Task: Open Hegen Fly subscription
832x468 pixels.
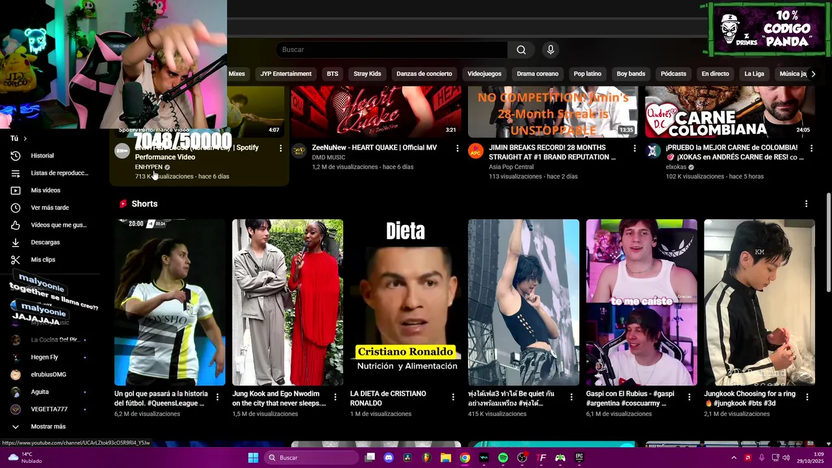Action: [44, 357]
